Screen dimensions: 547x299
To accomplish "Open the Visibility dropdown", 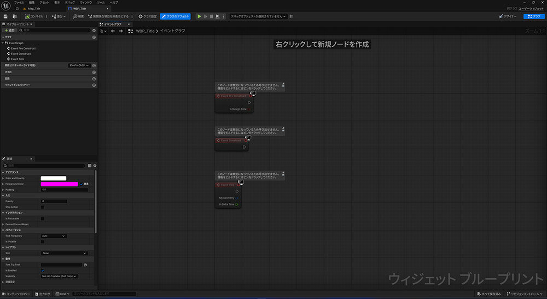I will click(x=60, y=277).
